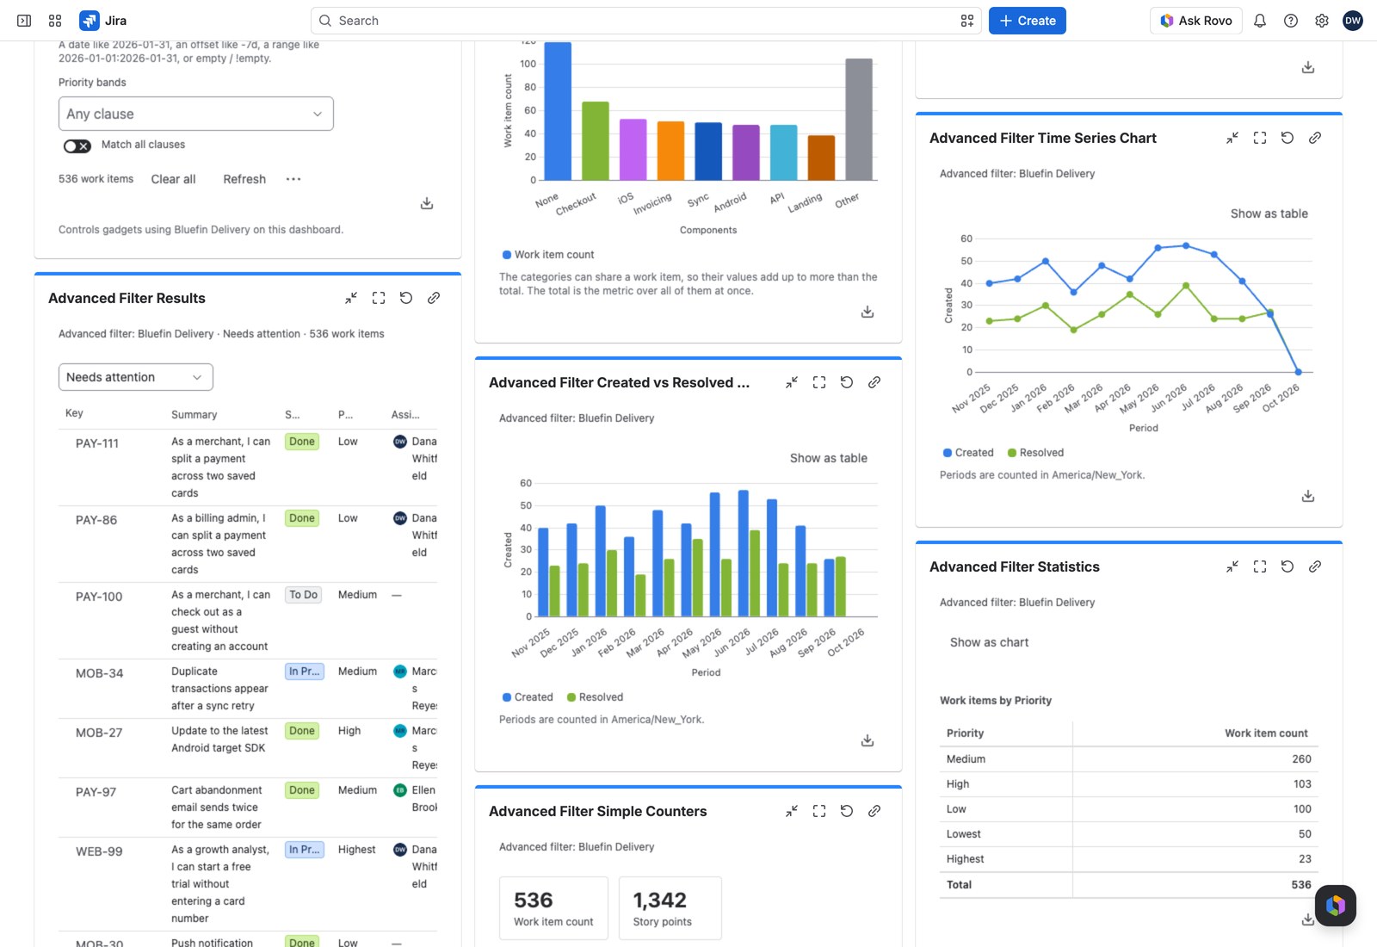Copy link of Advanced Filter Results gadget

(x=434, y=298)
